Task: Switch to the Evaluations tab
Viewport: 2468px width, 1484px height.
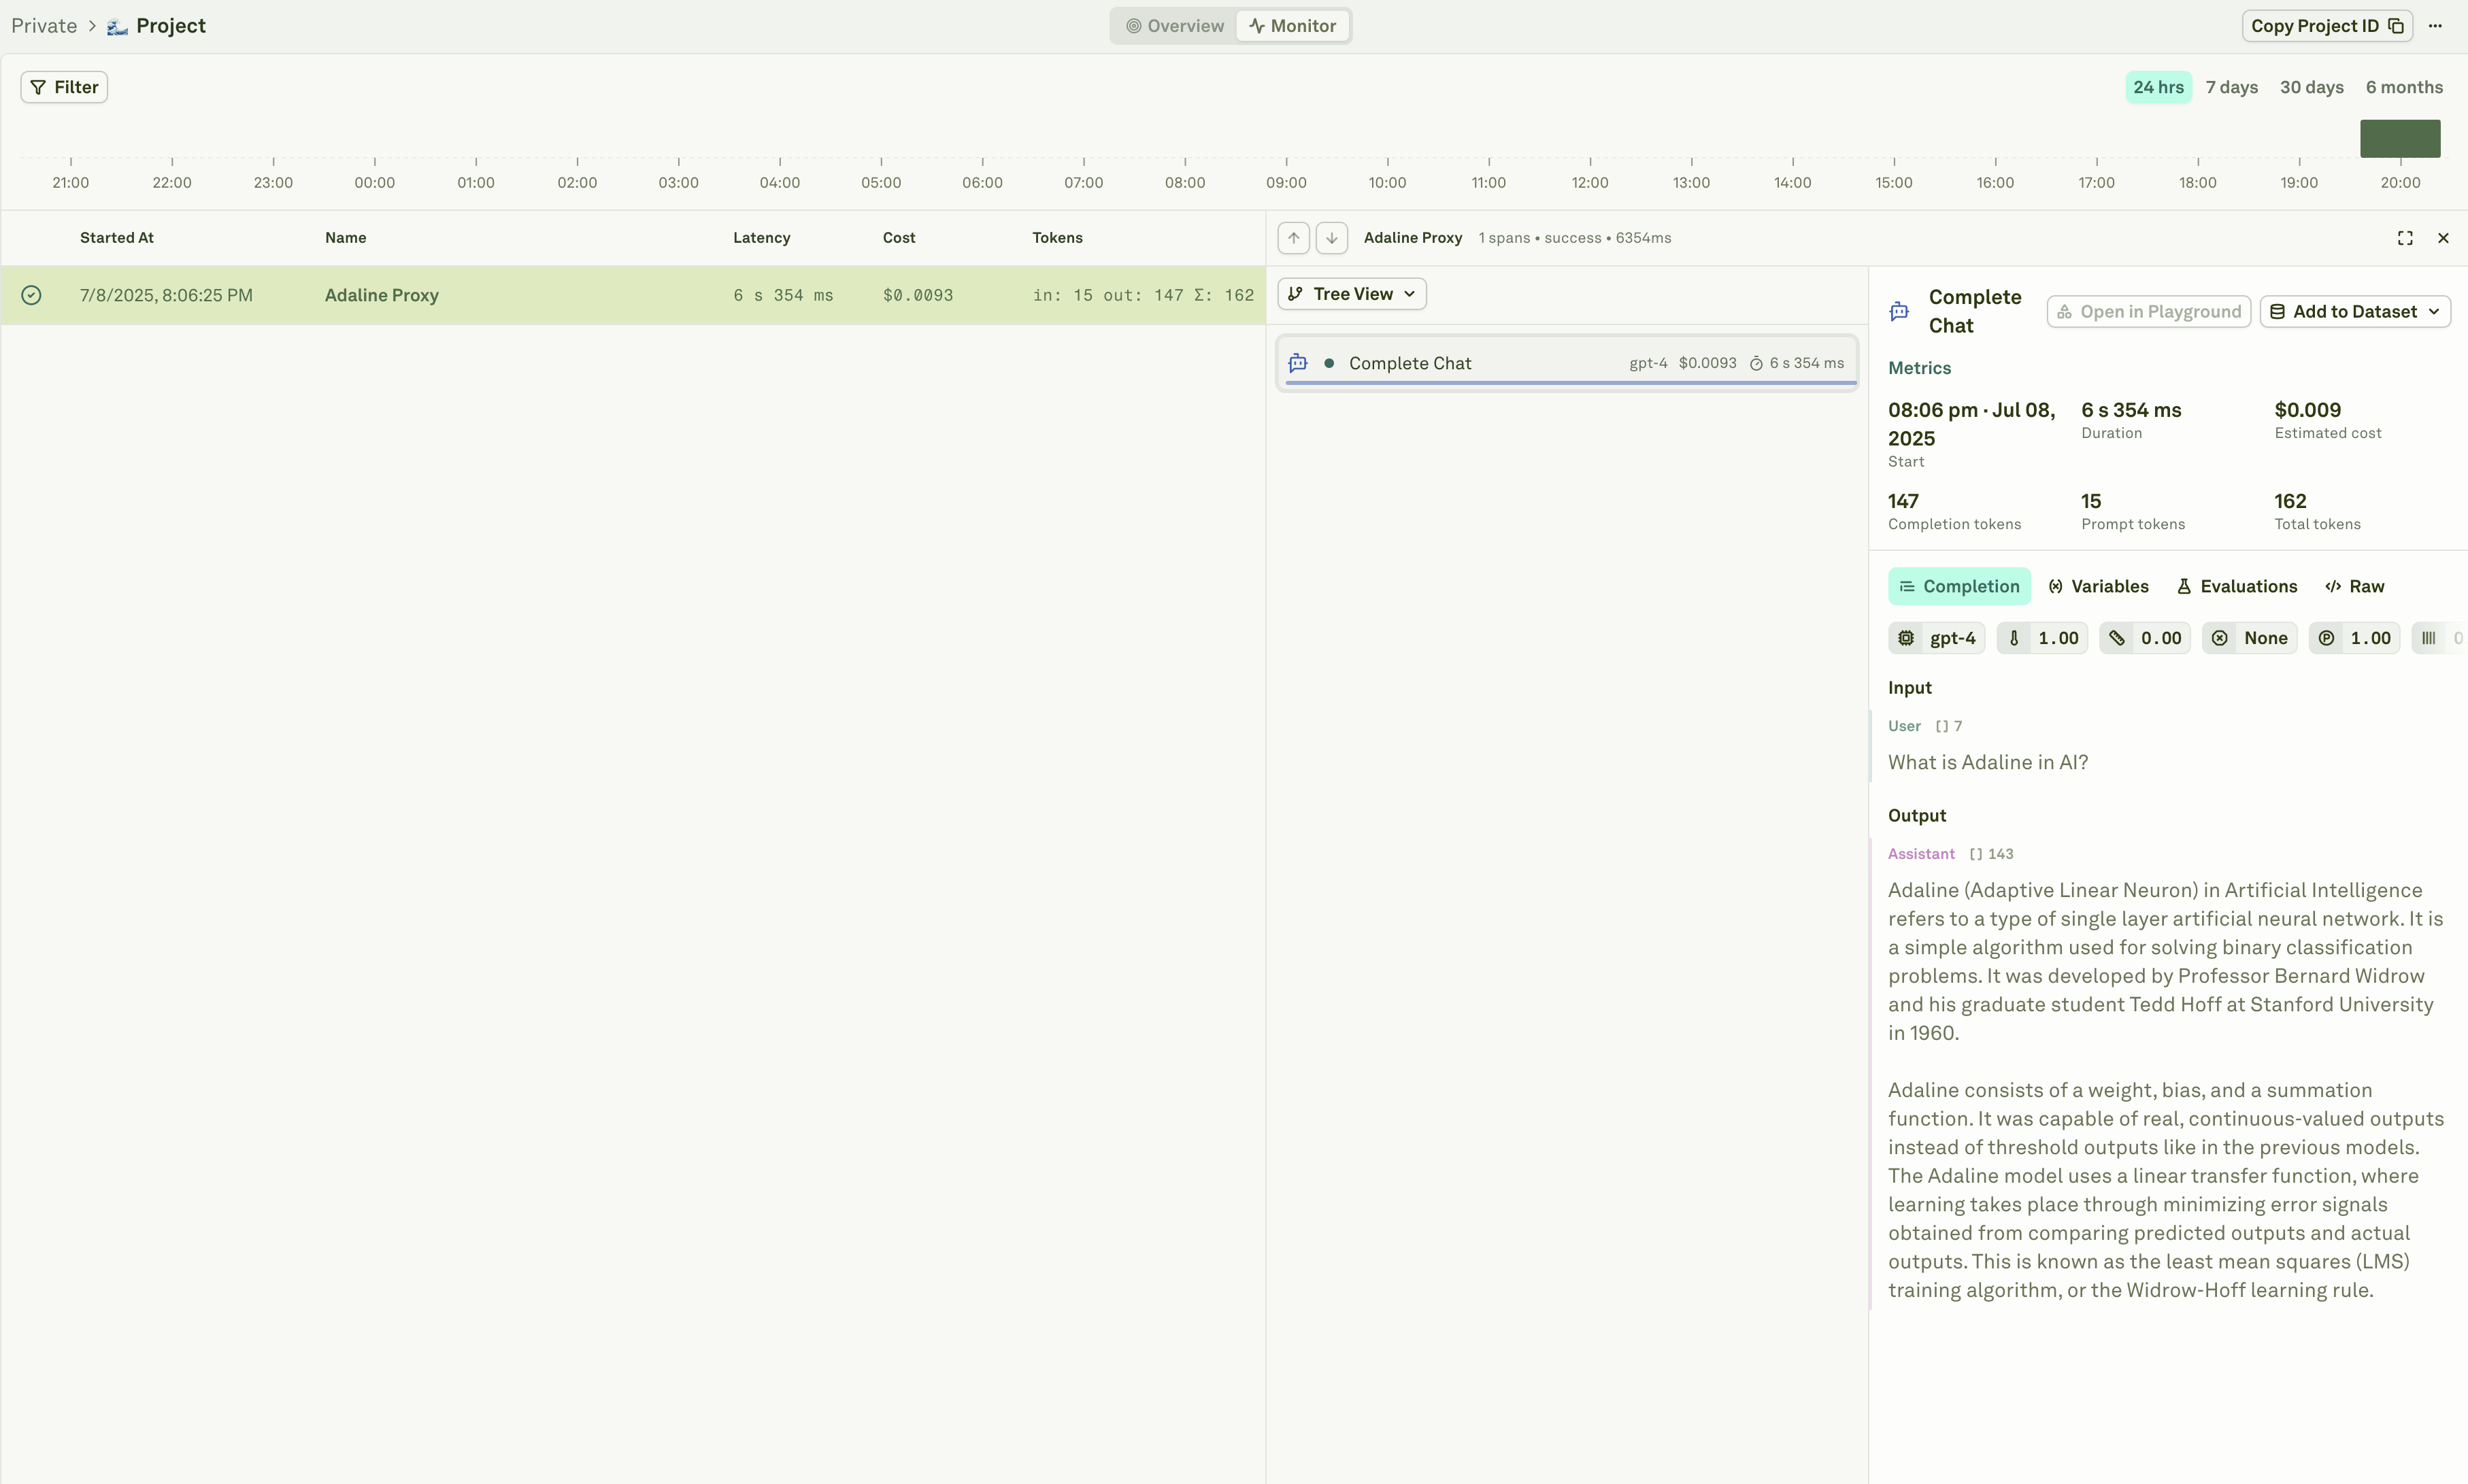Action: (2237, 586)
